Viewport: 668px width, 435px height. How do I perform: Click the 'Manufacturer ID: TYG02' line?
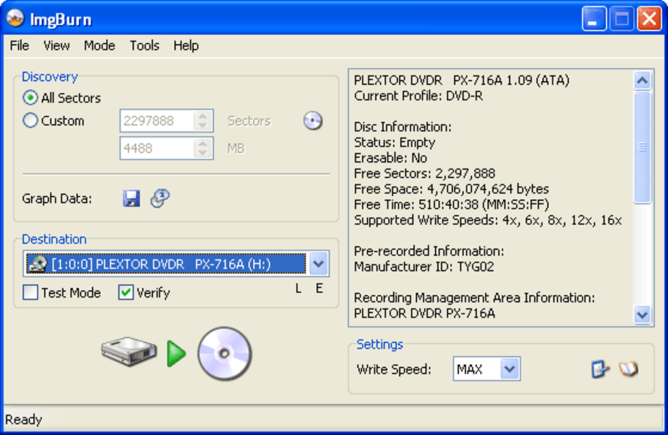coord(424,267)
